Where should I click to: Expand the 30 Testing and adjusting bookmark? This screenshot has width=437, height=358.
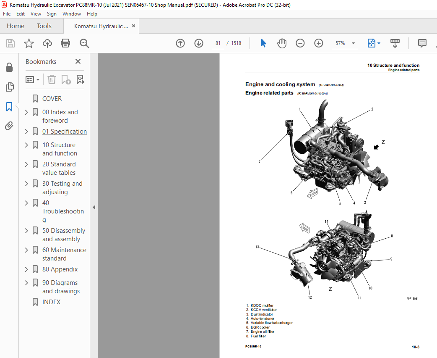[26, 184]
